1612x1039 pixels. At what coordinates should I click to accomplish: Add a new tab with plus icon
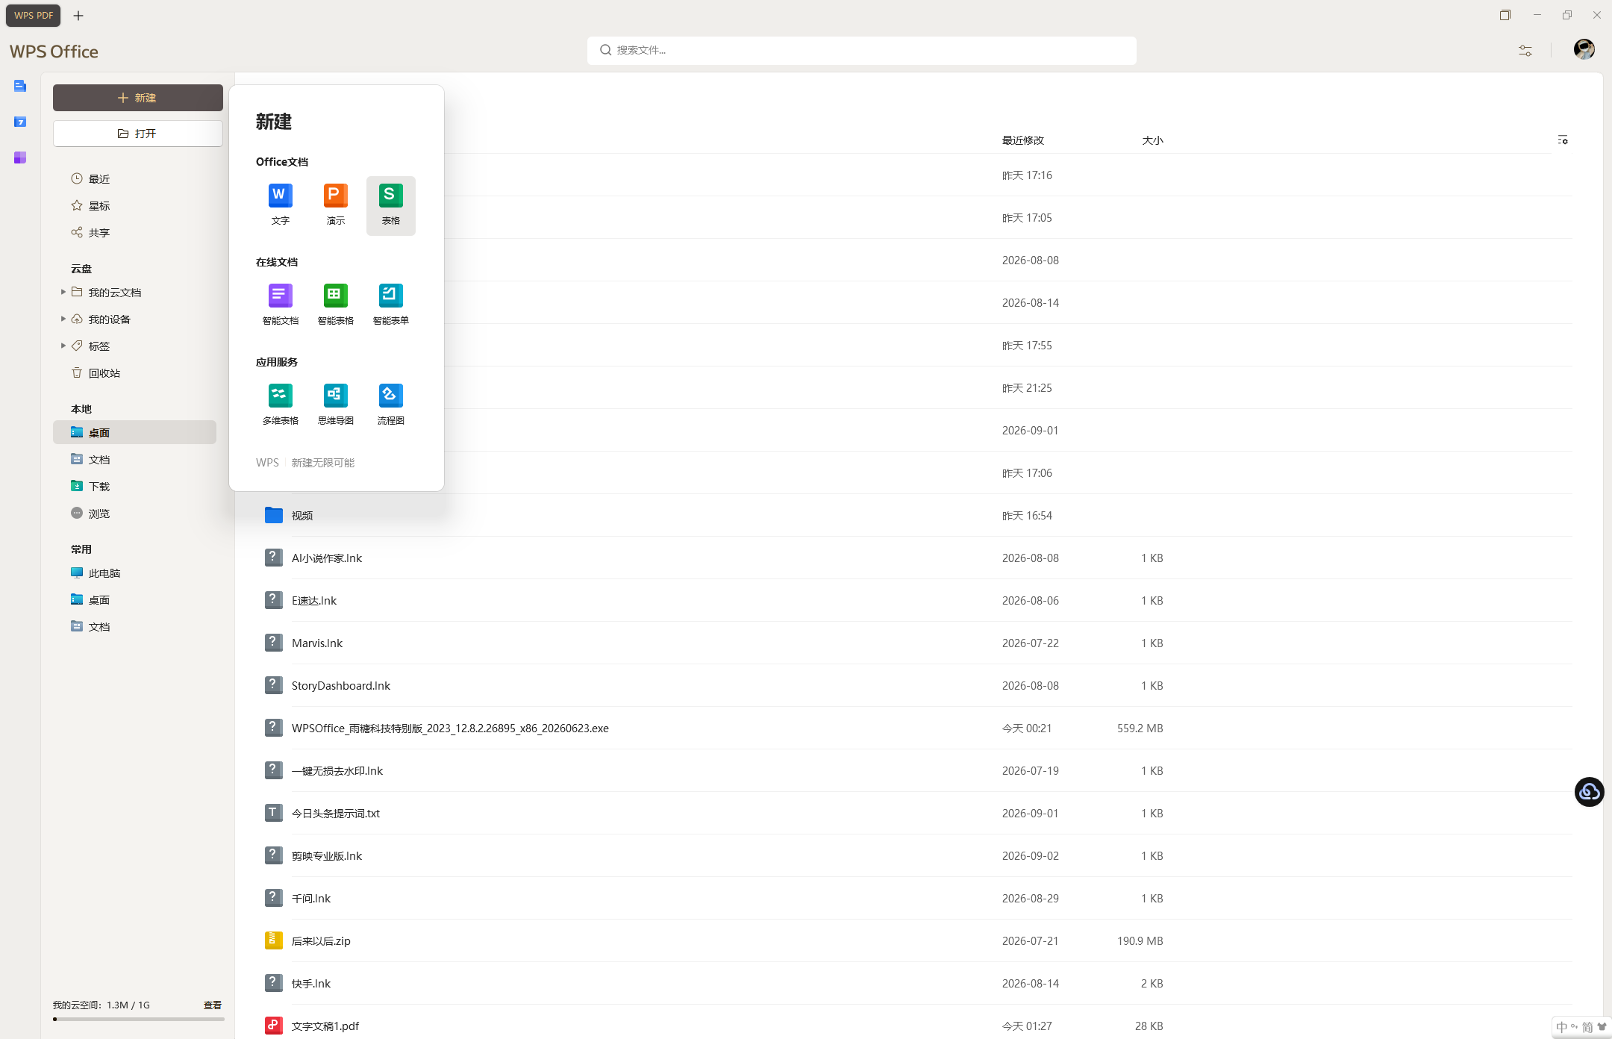point(78,15)
